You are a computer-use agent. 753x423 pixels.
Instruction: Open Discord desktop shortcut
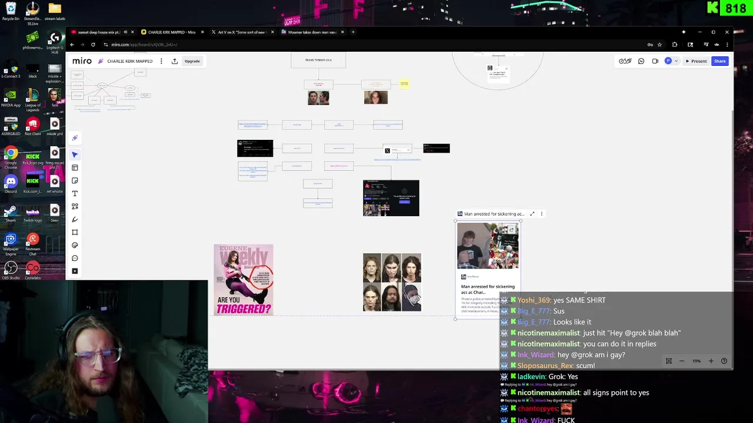tap(11, 185)
